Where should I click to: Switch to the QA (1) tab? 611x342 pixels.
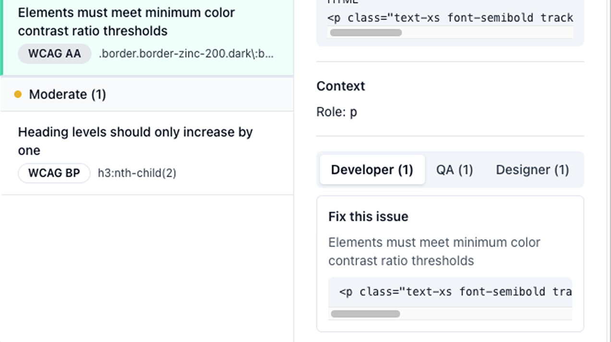(455, 170)
